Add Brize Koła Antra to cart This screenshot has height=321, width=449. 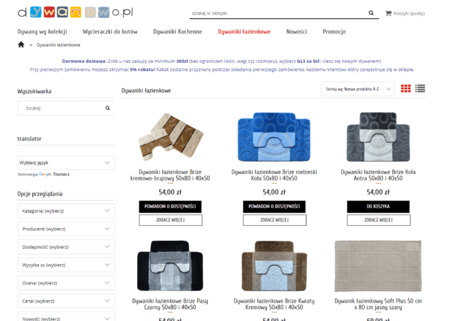[378, 207]
